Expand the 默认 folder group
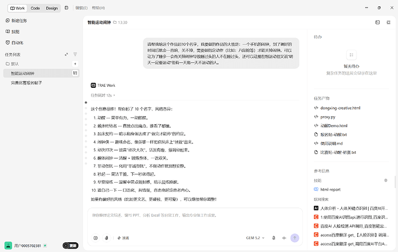The height and width of the screenshot is (252, 398). 13,64
